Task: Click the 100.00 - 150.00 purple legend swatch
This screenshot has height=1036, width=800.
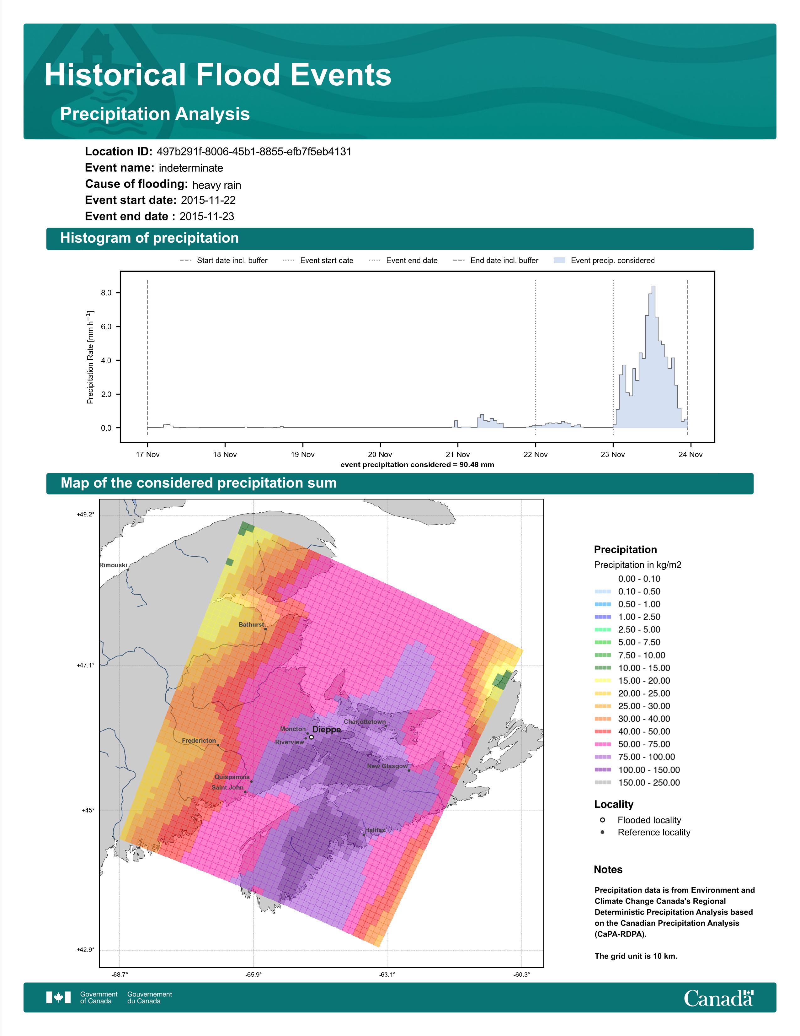Action: click(x=603, y=770)
